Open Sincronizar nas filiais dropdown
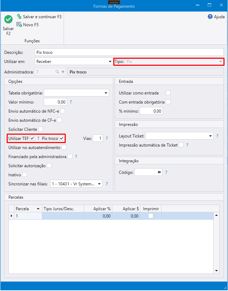The image size is (228, 291). (x=100, y=184)
